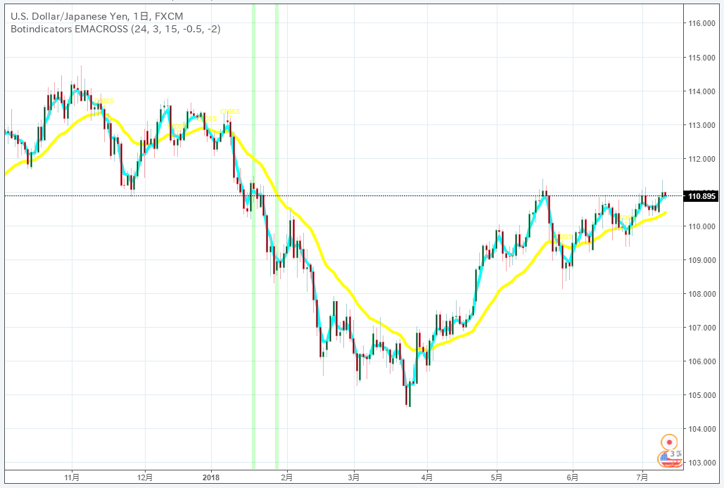Screen dimensions: 724x488
Task: Click the 2018 time axis label
Action: pyautogui.click(x=211, y=477)
